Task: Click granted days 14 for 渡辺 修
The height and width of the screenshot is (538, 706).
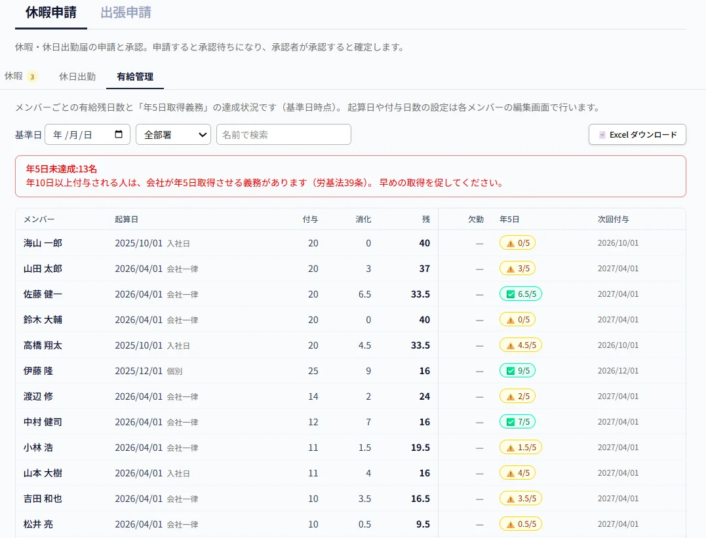Action: (x=313, y=396)
